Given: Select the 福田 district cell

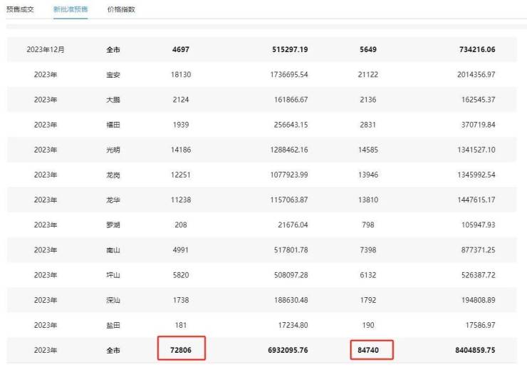Looking at the screenshot, I should 113,125.
